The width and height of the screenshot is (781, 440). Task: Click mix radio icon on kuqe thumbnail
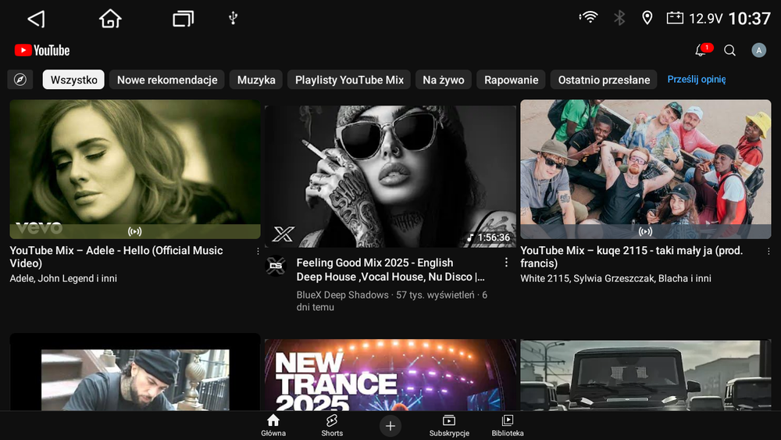tap(646, 231)
